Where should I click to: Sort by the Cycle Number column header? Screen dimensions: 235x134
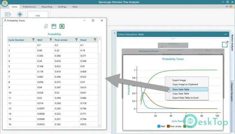click(16, 40)
